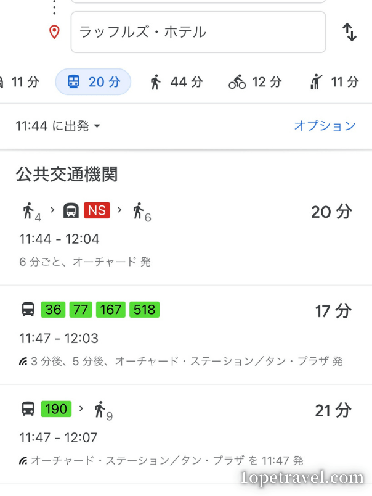Choose the cycling mode showing 12 分
The image size is (372, 496).
(255, 82)
